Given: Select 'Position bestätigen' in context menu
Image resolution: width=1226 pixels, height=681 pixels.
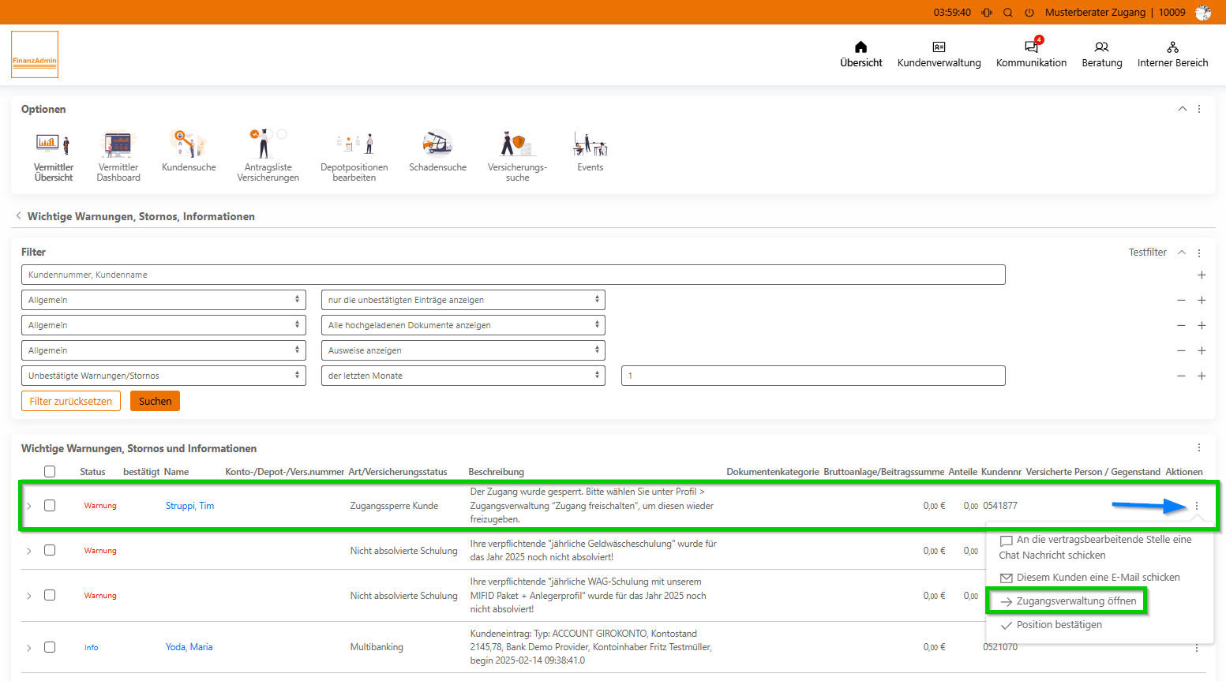Looking at the screenshot, I should 1058,625.
